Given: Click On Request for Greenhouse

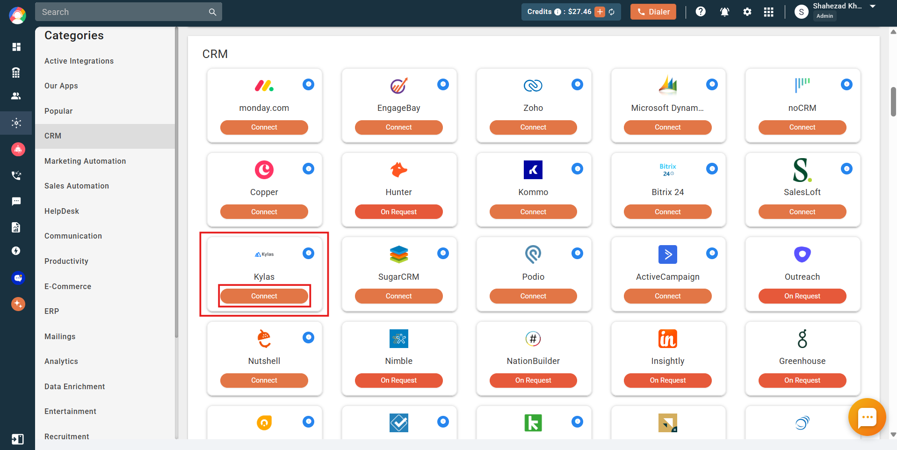Looking at the screenshot, I should 803,380.
